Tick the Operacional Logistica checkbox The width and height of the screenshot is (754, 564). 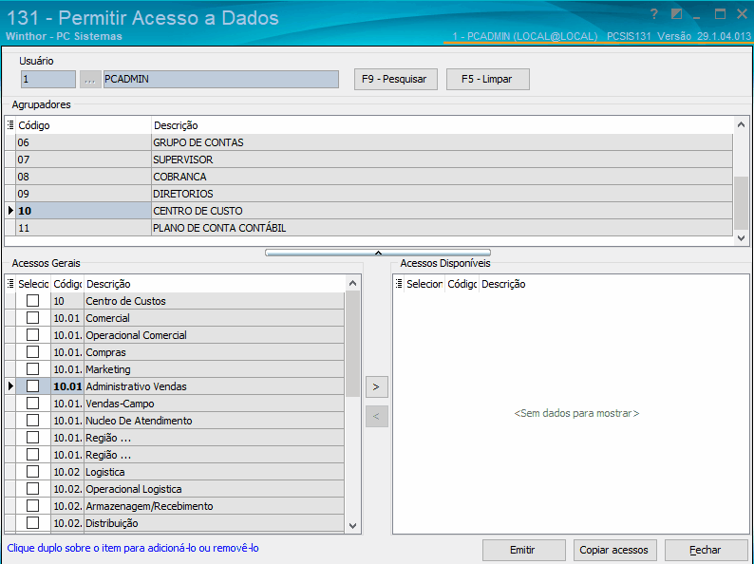coord(32,488)
